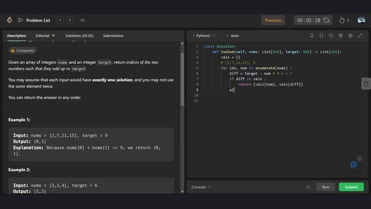The width and height of the screenshot is (371, 209).
Task: Click the debugger bug icon near Run
Action: 308,187
